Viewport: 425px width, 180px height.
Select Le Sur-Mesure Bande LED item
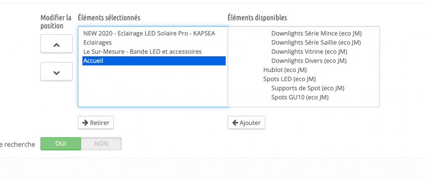(x=142, y=52)
